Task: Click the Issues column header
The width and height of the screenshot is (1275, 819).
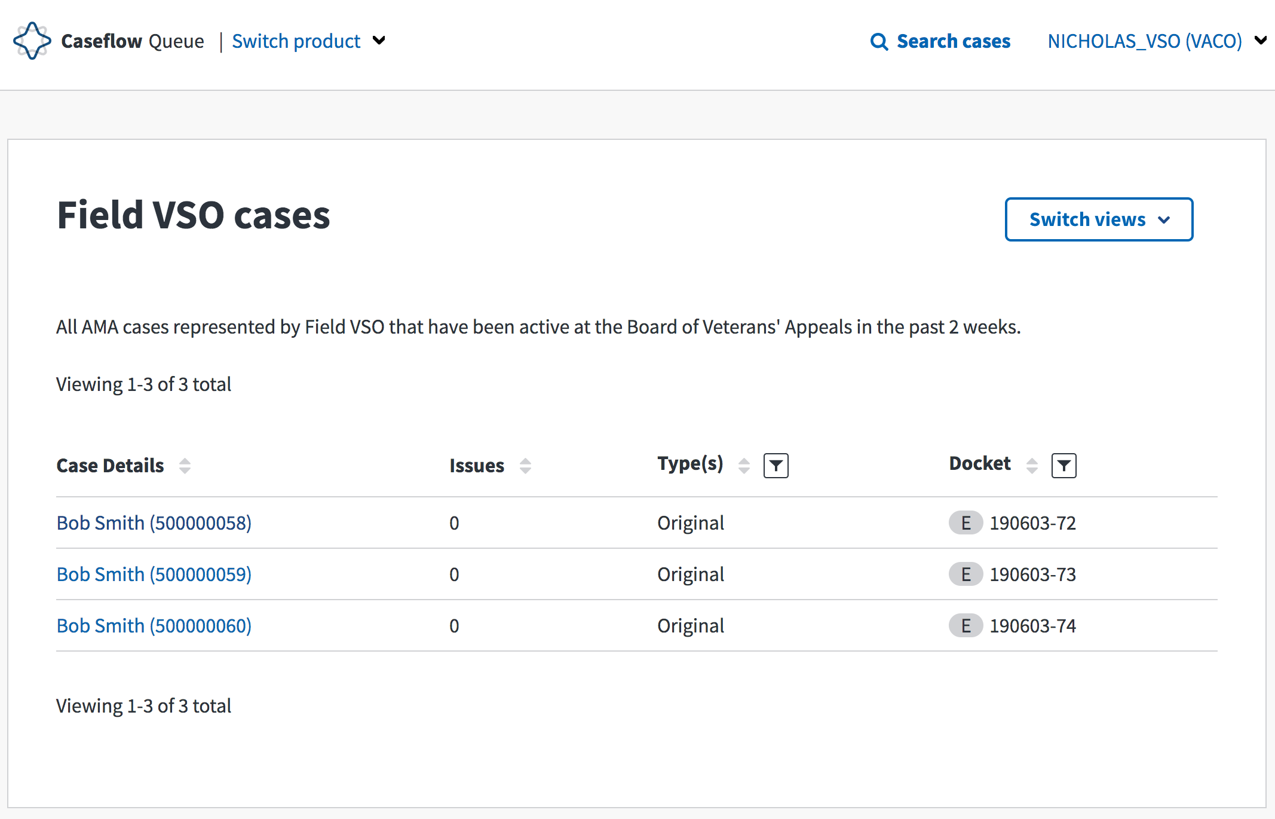Action: coord(477,466)
